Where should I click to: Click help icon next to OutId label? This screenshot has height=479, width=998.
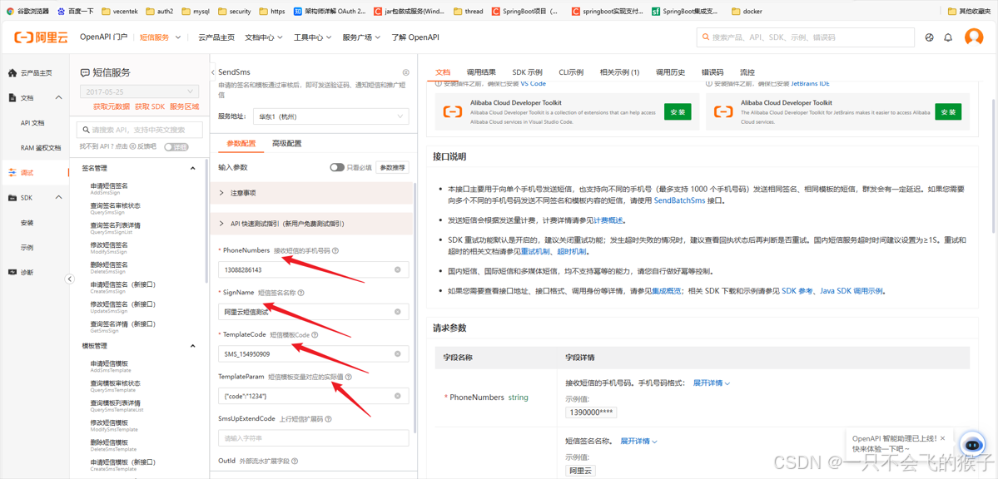[x=295, y=461]
